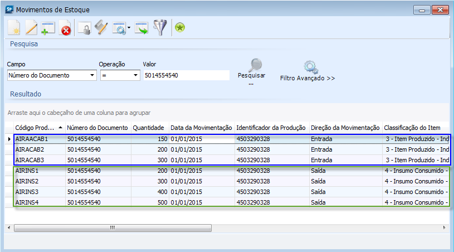Click the Quantidade column header
The height and width of the screenshot is (252, 454).
click(149, 128)
